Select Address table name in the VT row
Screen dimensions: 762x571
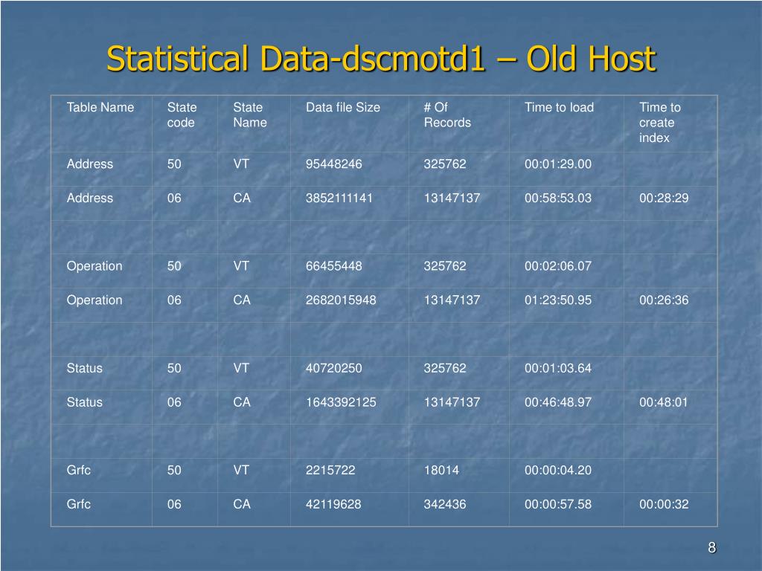pyautogui.click(x=89, y=164)
